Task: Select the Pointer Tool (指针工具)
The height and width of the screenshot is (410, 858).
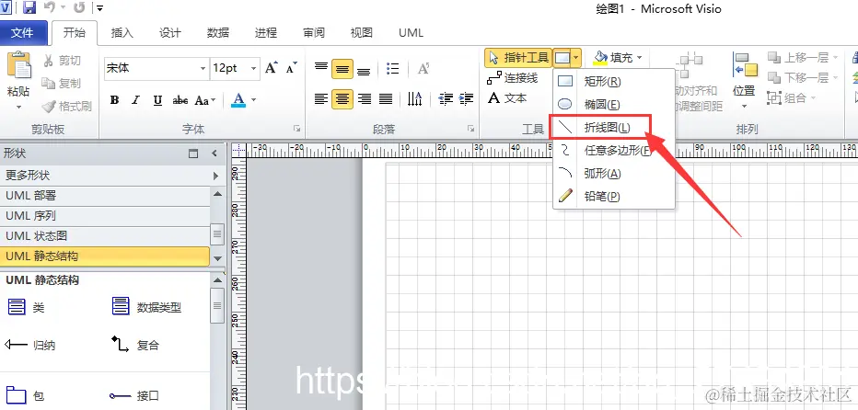Action: pyautogui.click(x=518, y=57)
